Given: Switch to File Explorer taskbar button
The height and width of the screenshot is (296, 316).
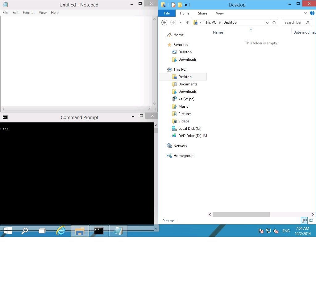Looking at the screenshot, I should 80,231.
